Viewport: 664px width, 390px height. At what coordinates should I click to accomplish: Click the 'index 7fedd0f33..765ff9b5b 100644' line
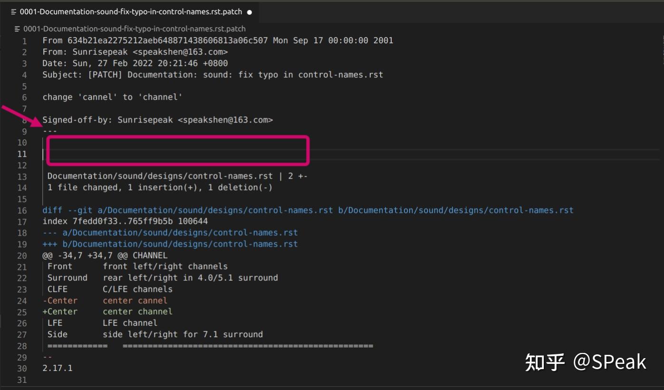pos(125,221)
